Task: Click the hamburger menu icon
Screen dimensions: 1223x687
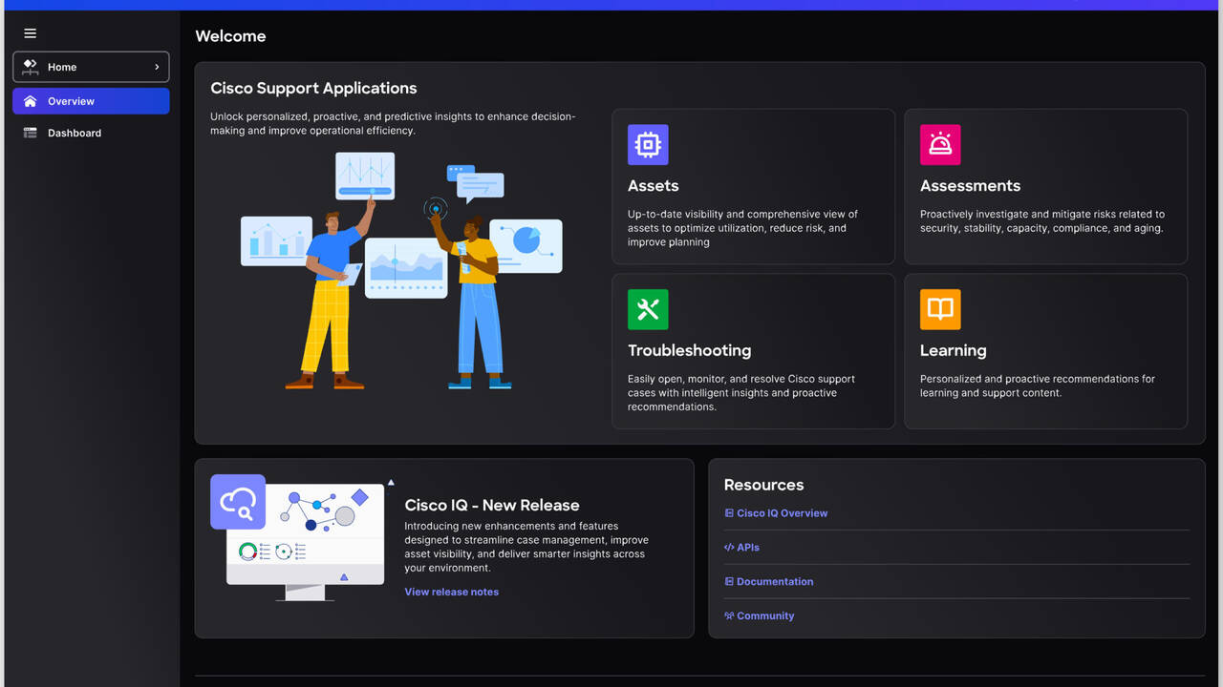Action: coord(31,33)
